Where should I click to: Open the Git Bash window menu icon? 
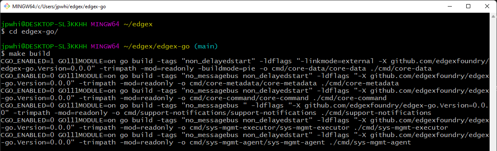tap(7, 7)
